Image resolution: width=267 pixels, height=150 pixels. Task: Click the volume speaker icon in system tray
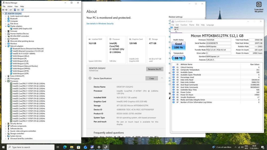(242, 147)
